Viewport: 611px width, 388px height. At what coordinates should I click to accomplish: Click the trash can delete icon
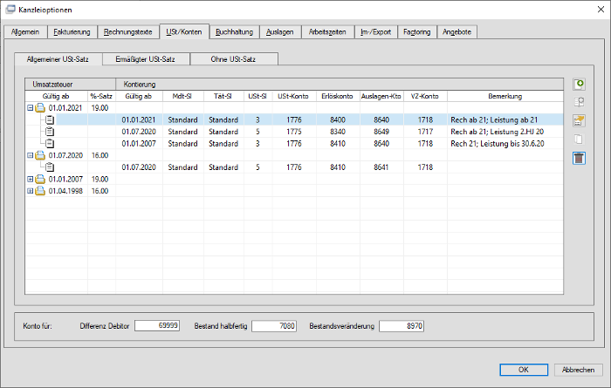[x=579, y=158]
